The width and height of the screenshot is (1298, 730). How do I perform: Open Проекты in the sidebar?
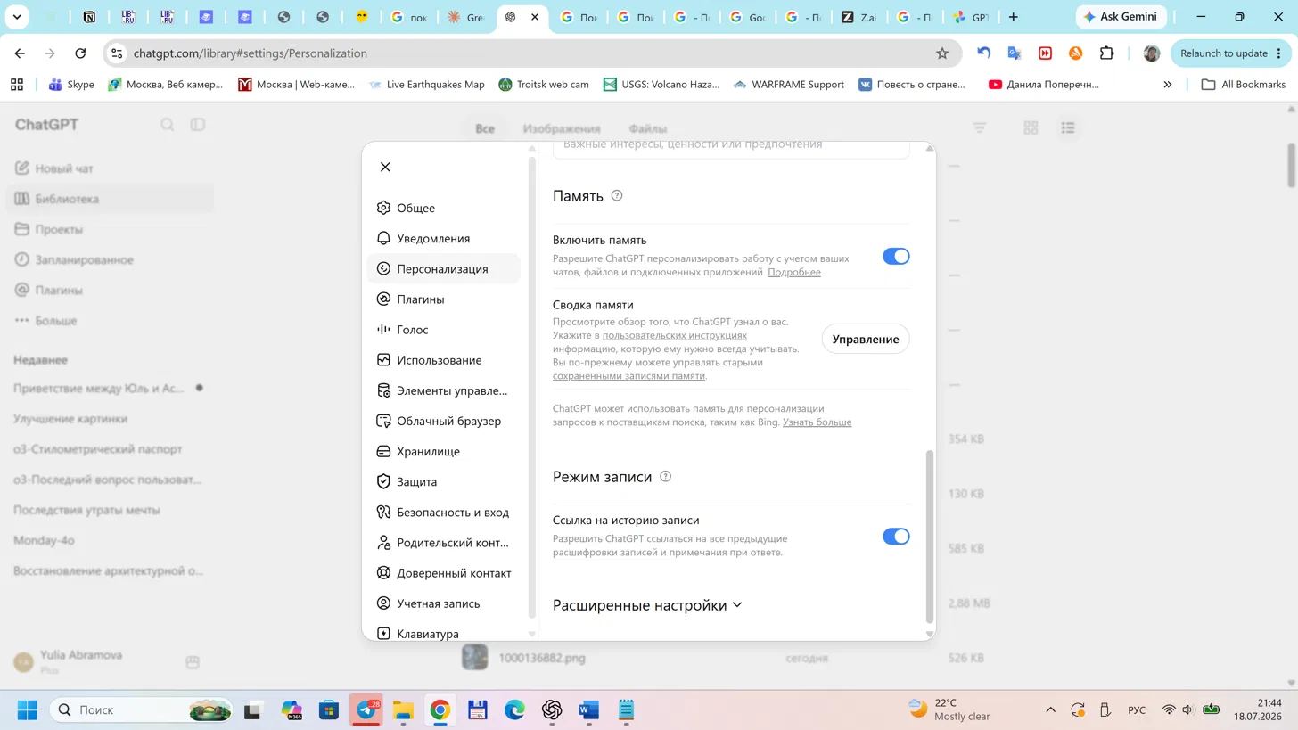tap(110, 229)
